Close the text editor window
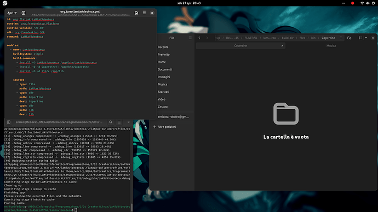This screenshot has height=212, width=378. (152, 13)
